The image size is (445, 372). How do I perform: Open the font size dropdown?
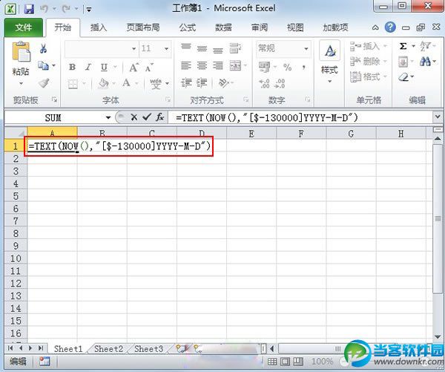click(x=167, y=49)
